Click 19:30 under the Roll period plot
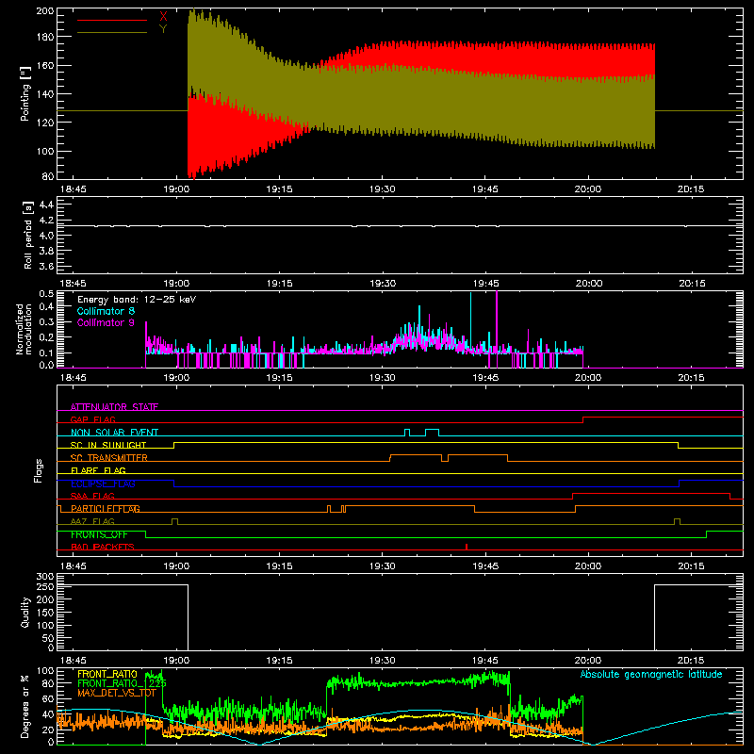 383,284
